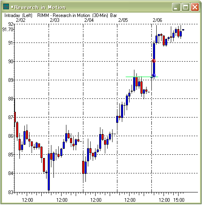Click the 15:00 time axis label
This screenshot has width=202, height=205.
click(179, 200)
